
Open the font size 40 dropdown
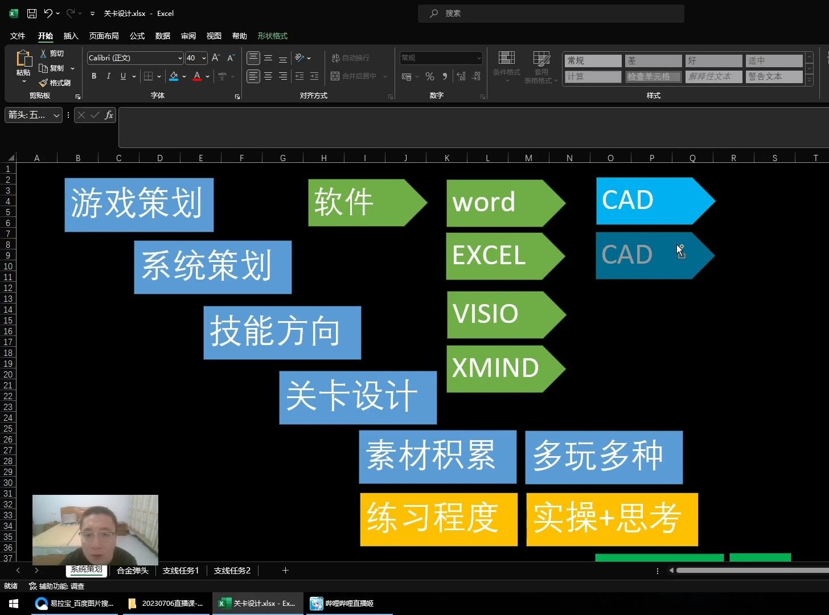click(204, 58)
